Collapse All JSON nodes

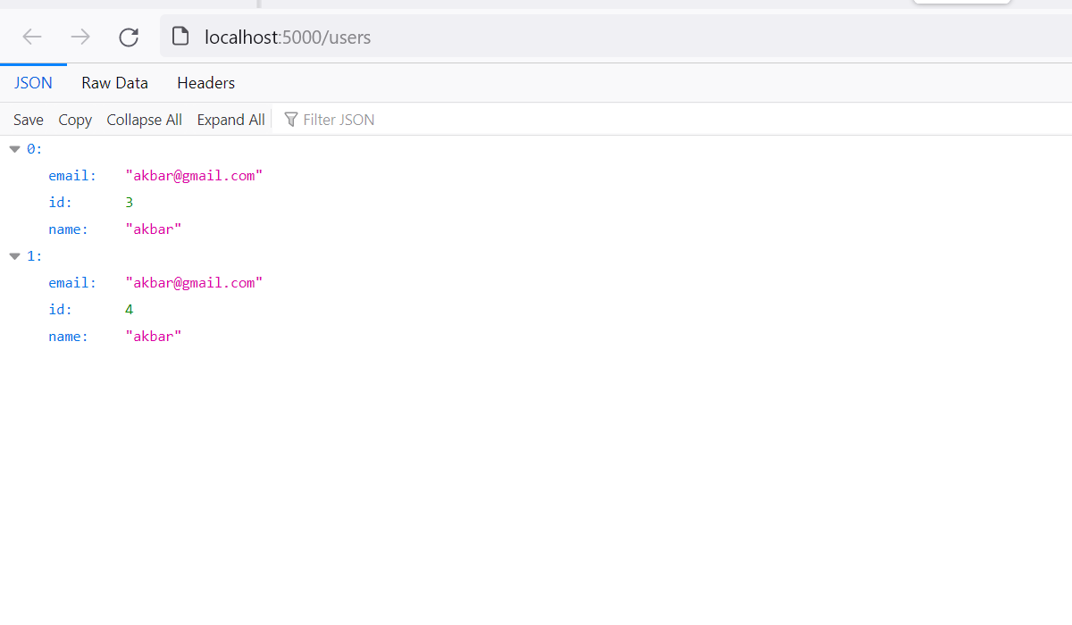click(144, 120)
